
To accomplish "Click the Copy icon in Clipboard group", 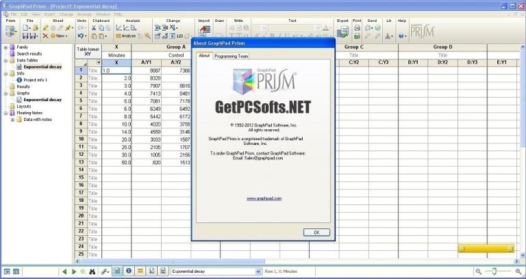I will pos(101,28).
